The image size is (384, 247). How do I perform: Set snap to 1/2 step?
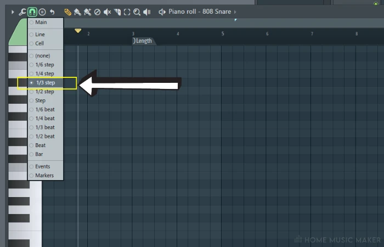coord(46,92)
